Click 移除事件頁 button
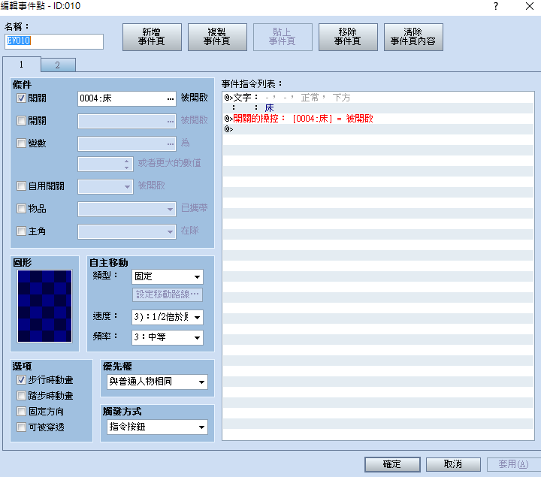Viewport: 541px width, 477px height. pos(348,37)
